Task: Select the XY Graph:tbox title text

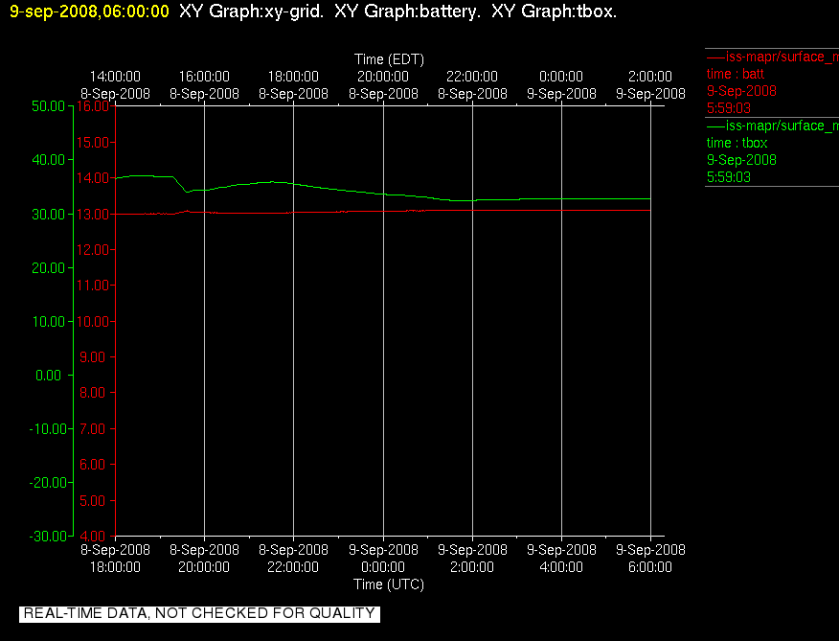Action: tap(554, 11)
